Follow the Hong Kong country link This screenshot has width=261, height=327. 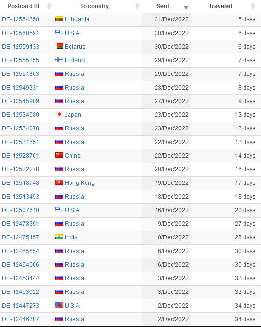point(80,183)
